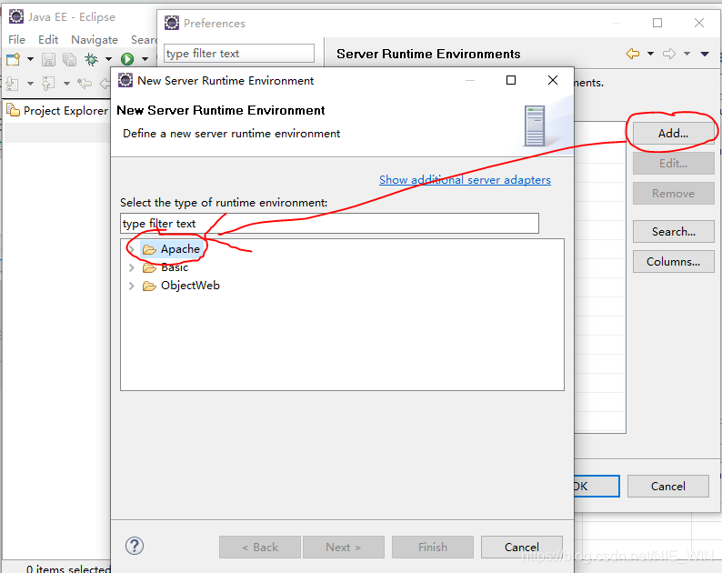Click the Forward arrow in Preferences
This screenshot has height=573, width=722.
(669, 54)
